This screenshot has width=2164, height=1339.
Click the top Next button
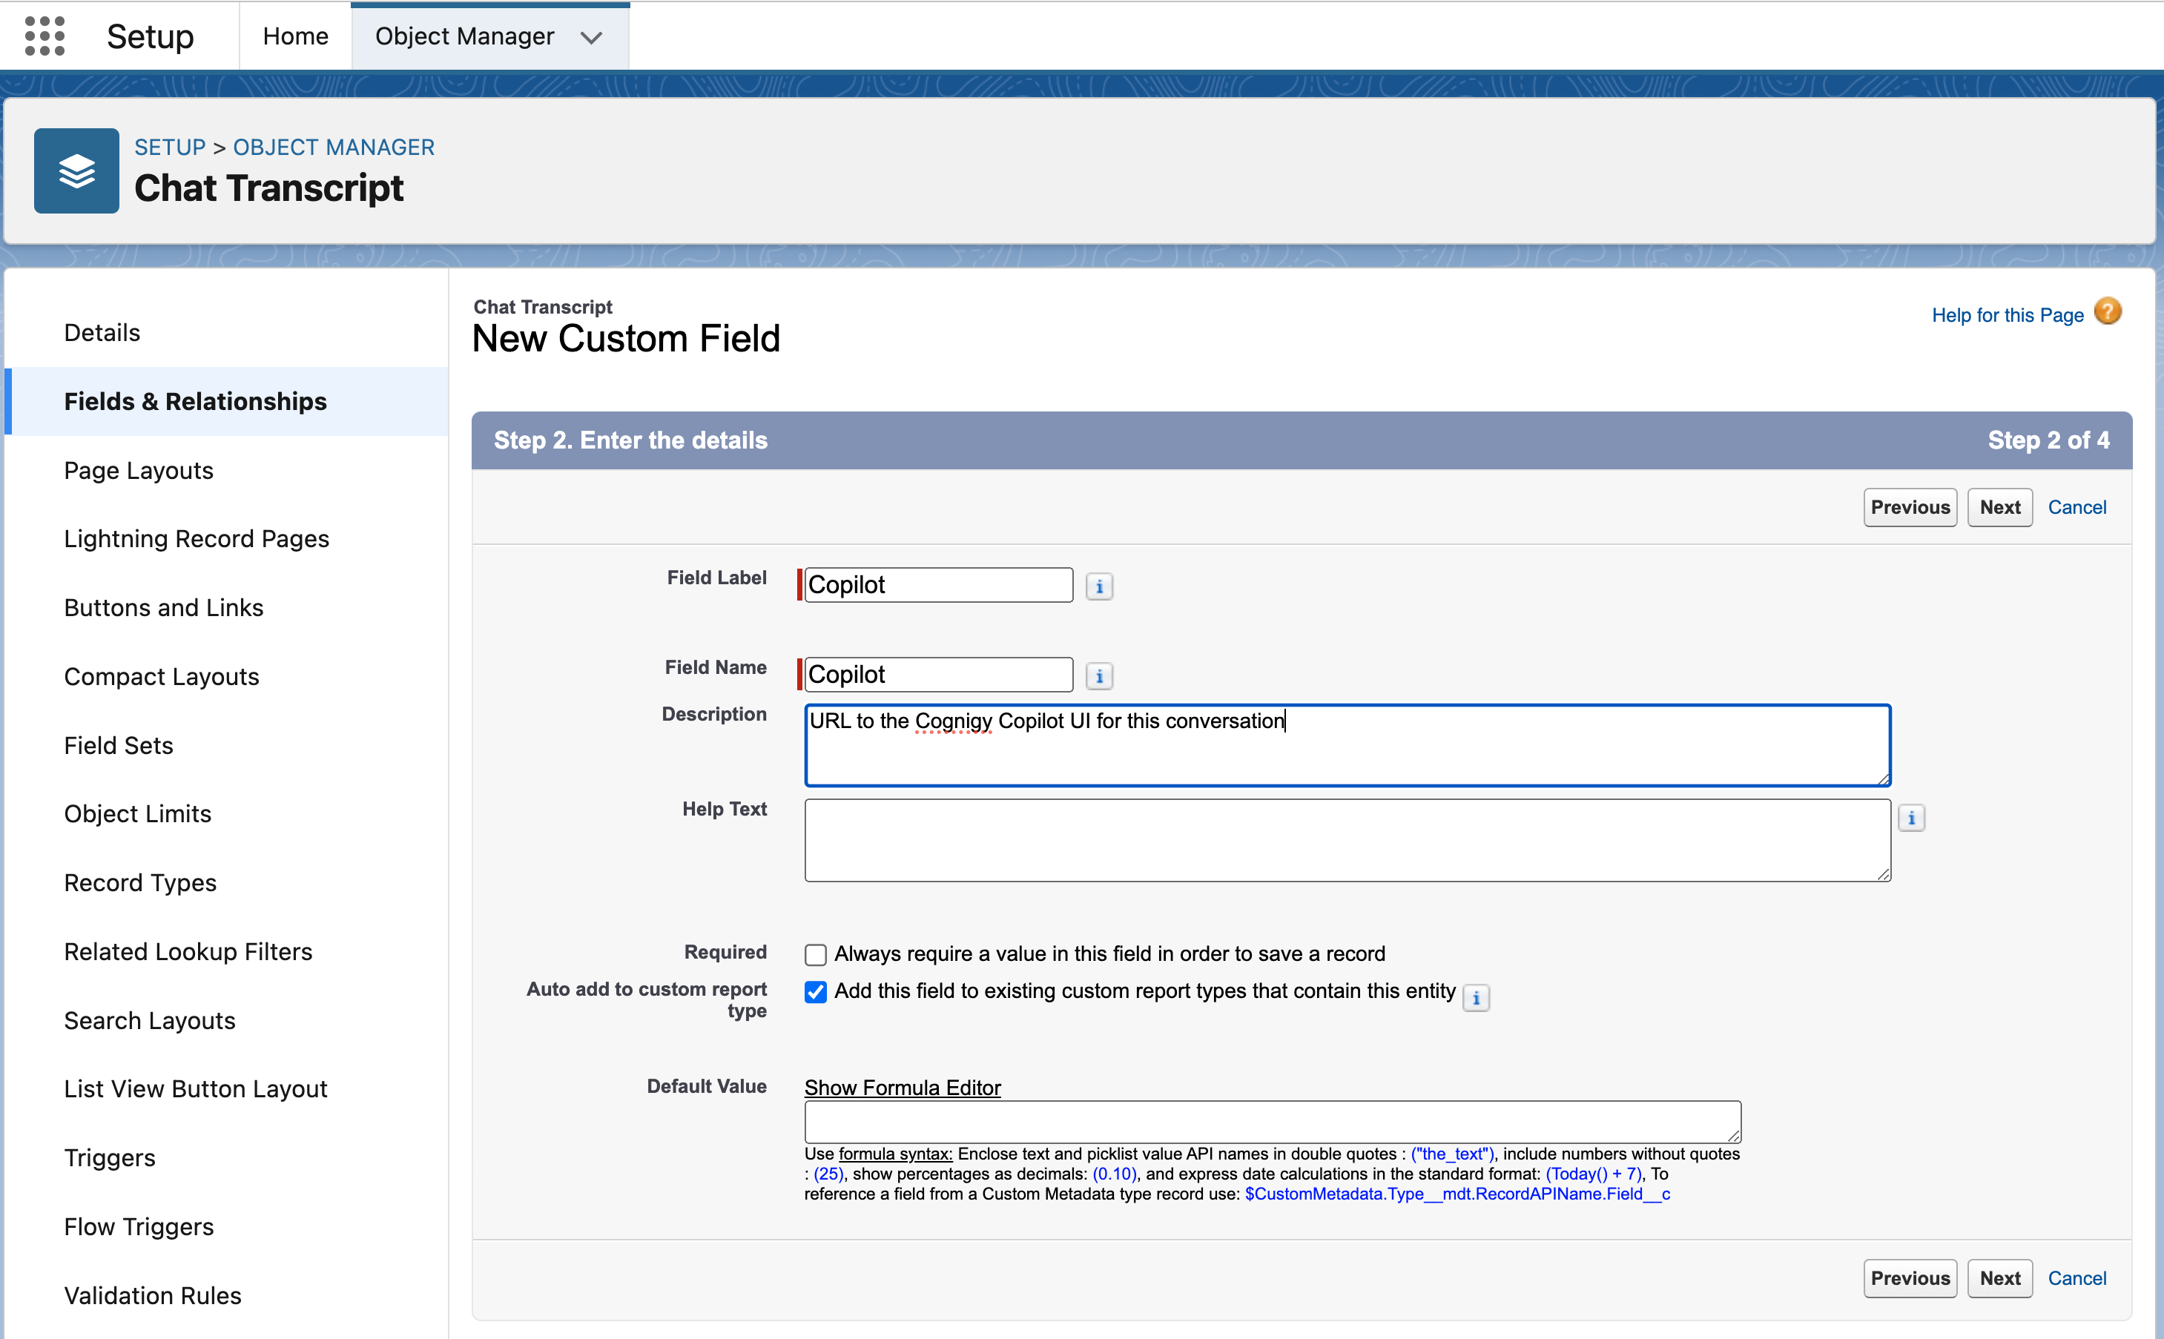[1999, 507]
